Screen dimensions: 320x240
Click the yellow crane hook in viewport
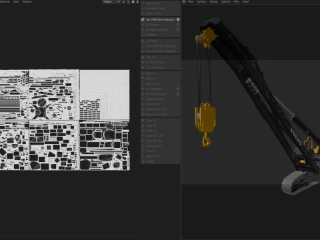206,140
